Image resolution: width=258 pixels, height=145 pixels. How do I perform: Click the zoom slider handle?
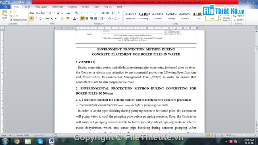pos(245,135)
